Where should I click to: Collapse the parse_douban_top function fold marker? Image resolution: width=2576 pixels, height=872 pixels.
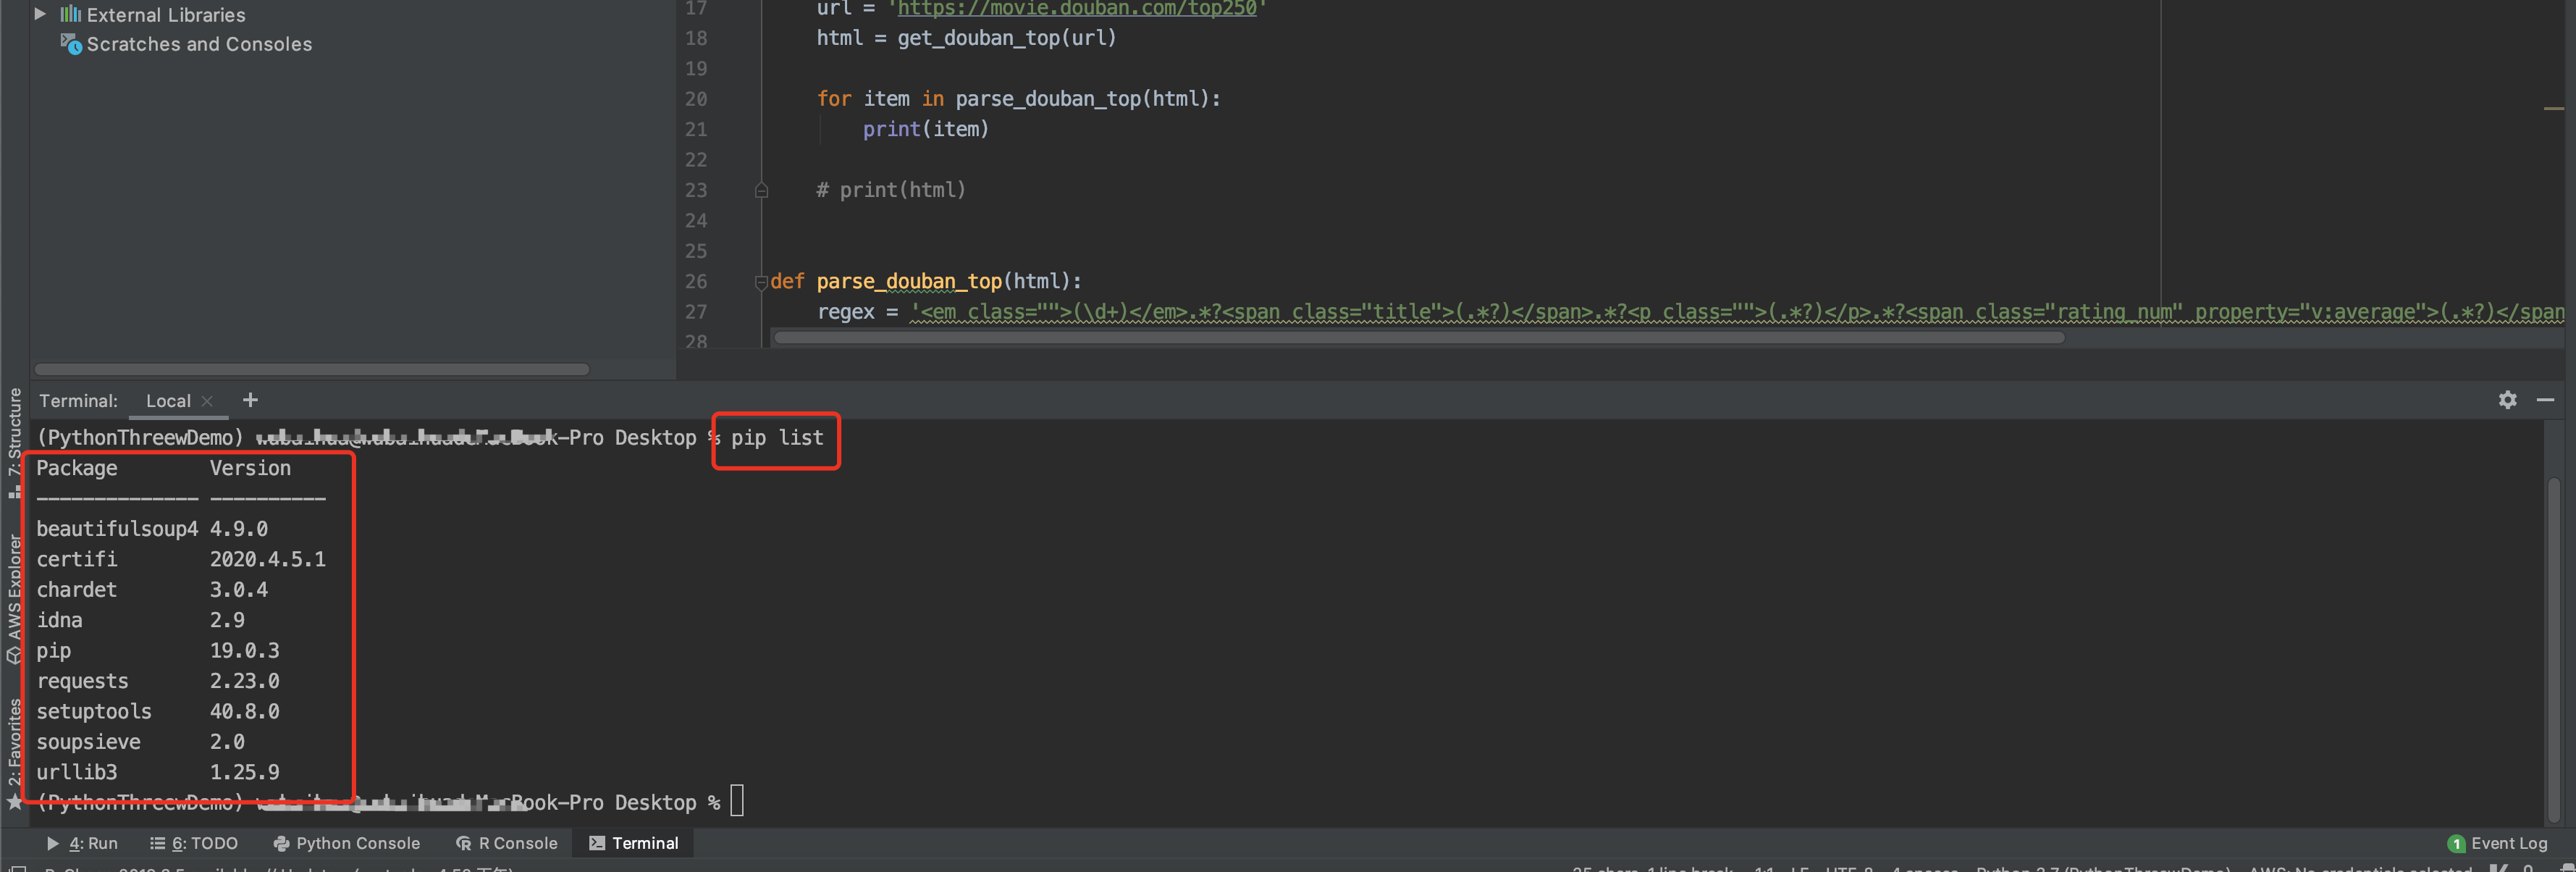click(x=761, y=281)
